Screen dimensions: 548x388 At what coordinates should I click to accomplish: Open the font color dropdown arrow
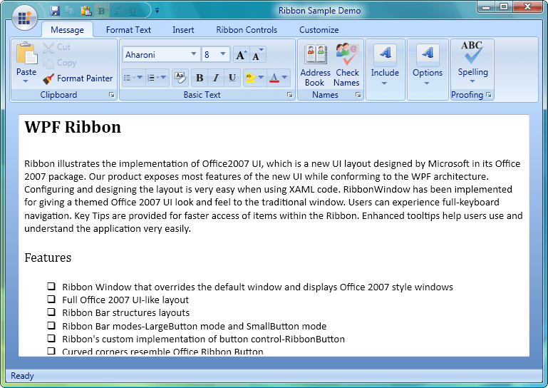[x=284, y=77]
